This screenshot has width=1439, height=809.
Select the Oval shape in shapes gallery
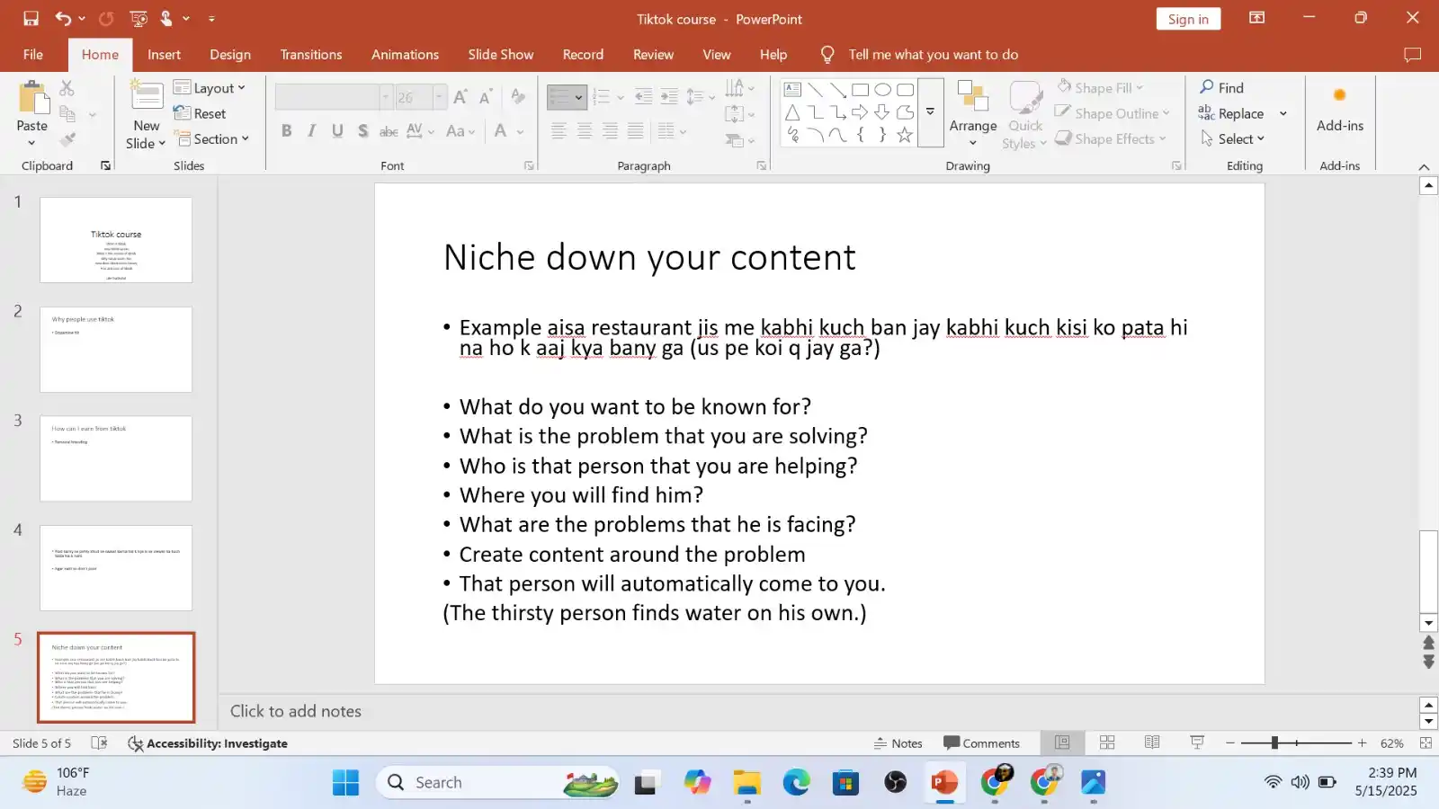click(883, 89)
